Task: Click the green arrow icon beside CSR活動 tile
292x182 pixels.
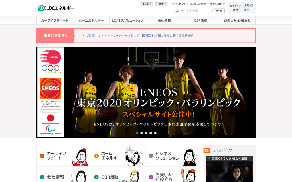Action: (x=96, y=177)
